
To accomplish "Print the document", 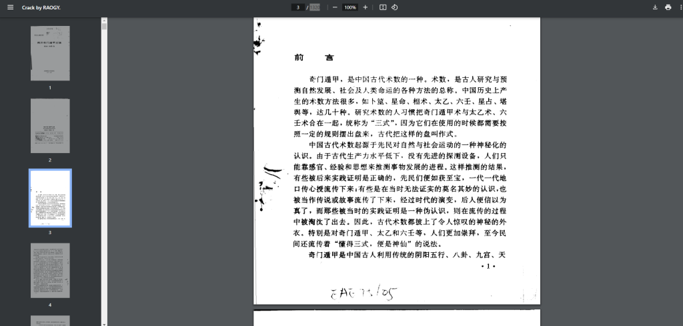I will (668, 7).
